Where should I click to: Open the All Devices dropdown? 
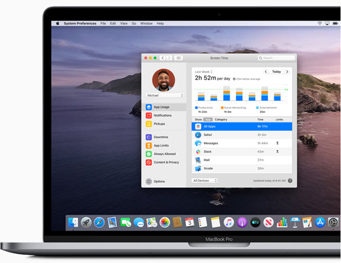pyautogui.click(x=205, y=180)
